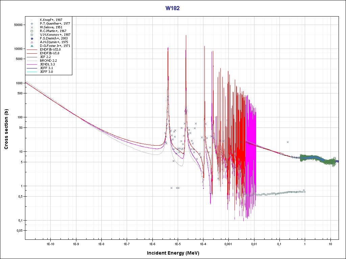Select the JEF 2.2 legend label
The image size is (346, 259).
click(45, 57)
